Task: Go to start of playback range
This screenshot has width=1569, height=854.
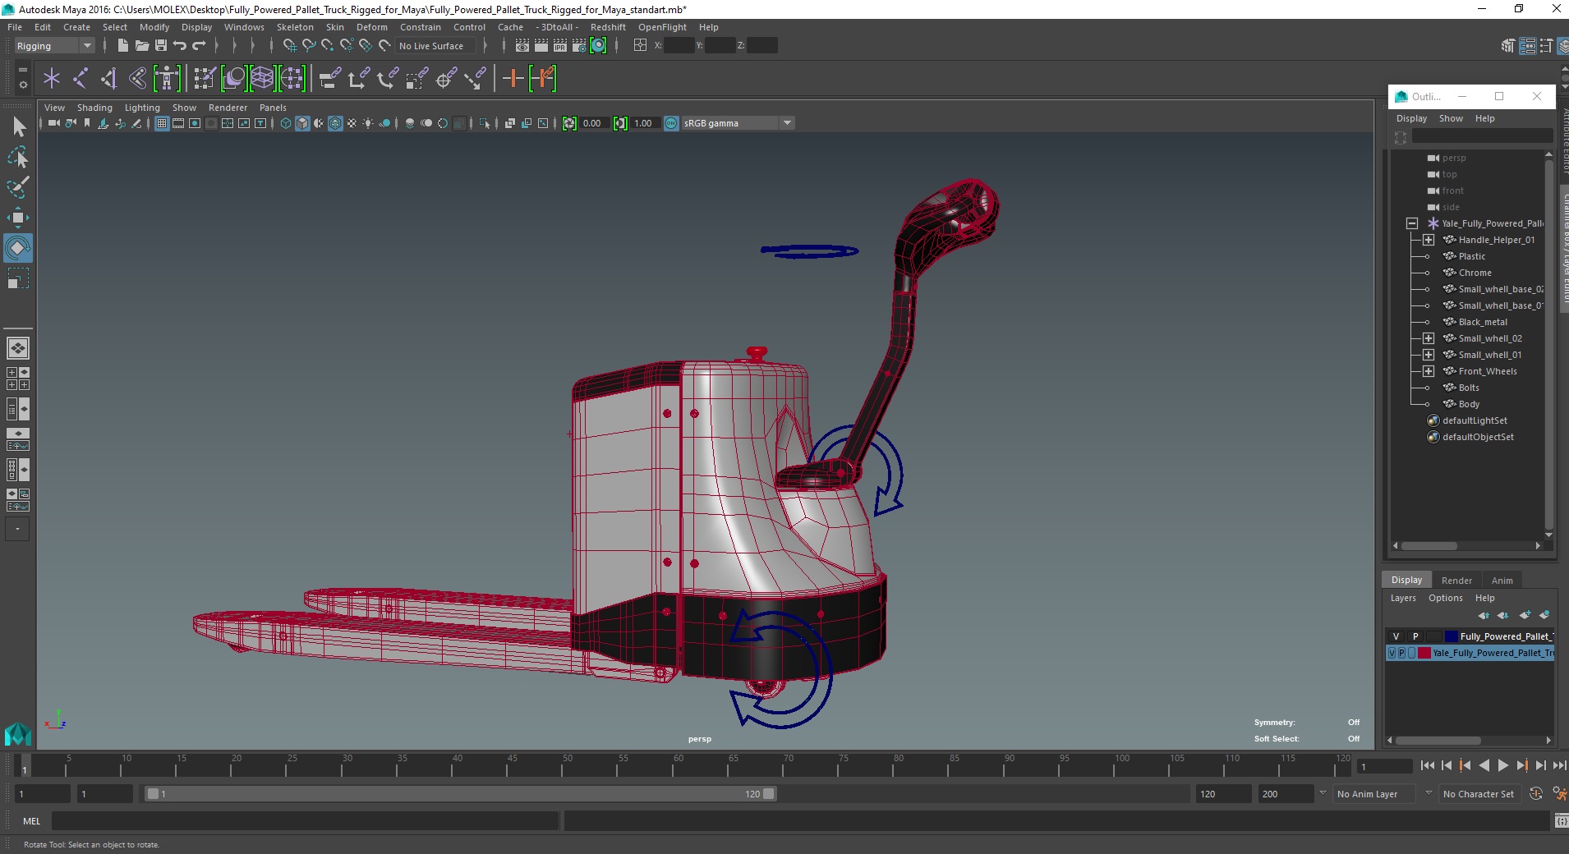Action: click(x=1427, y=766)
